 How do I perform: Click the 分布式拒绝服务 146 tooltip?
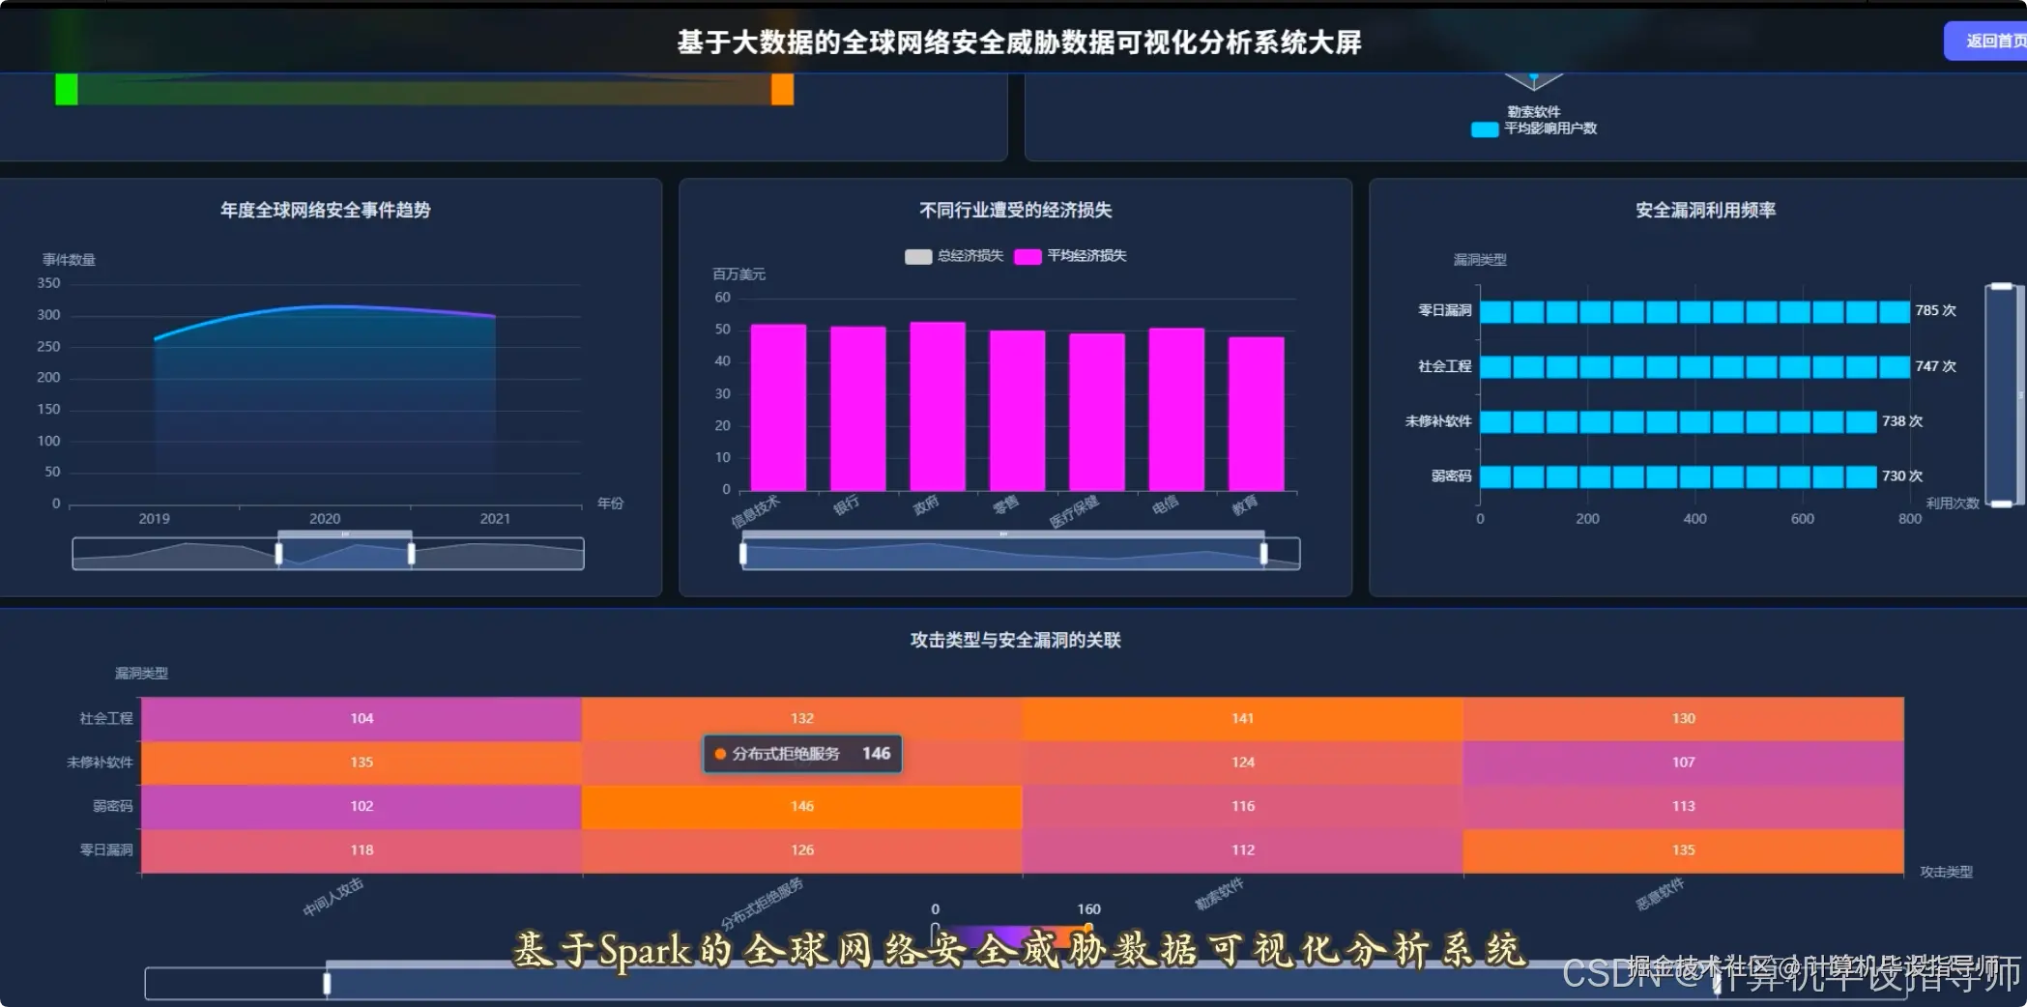pos(802,754)
